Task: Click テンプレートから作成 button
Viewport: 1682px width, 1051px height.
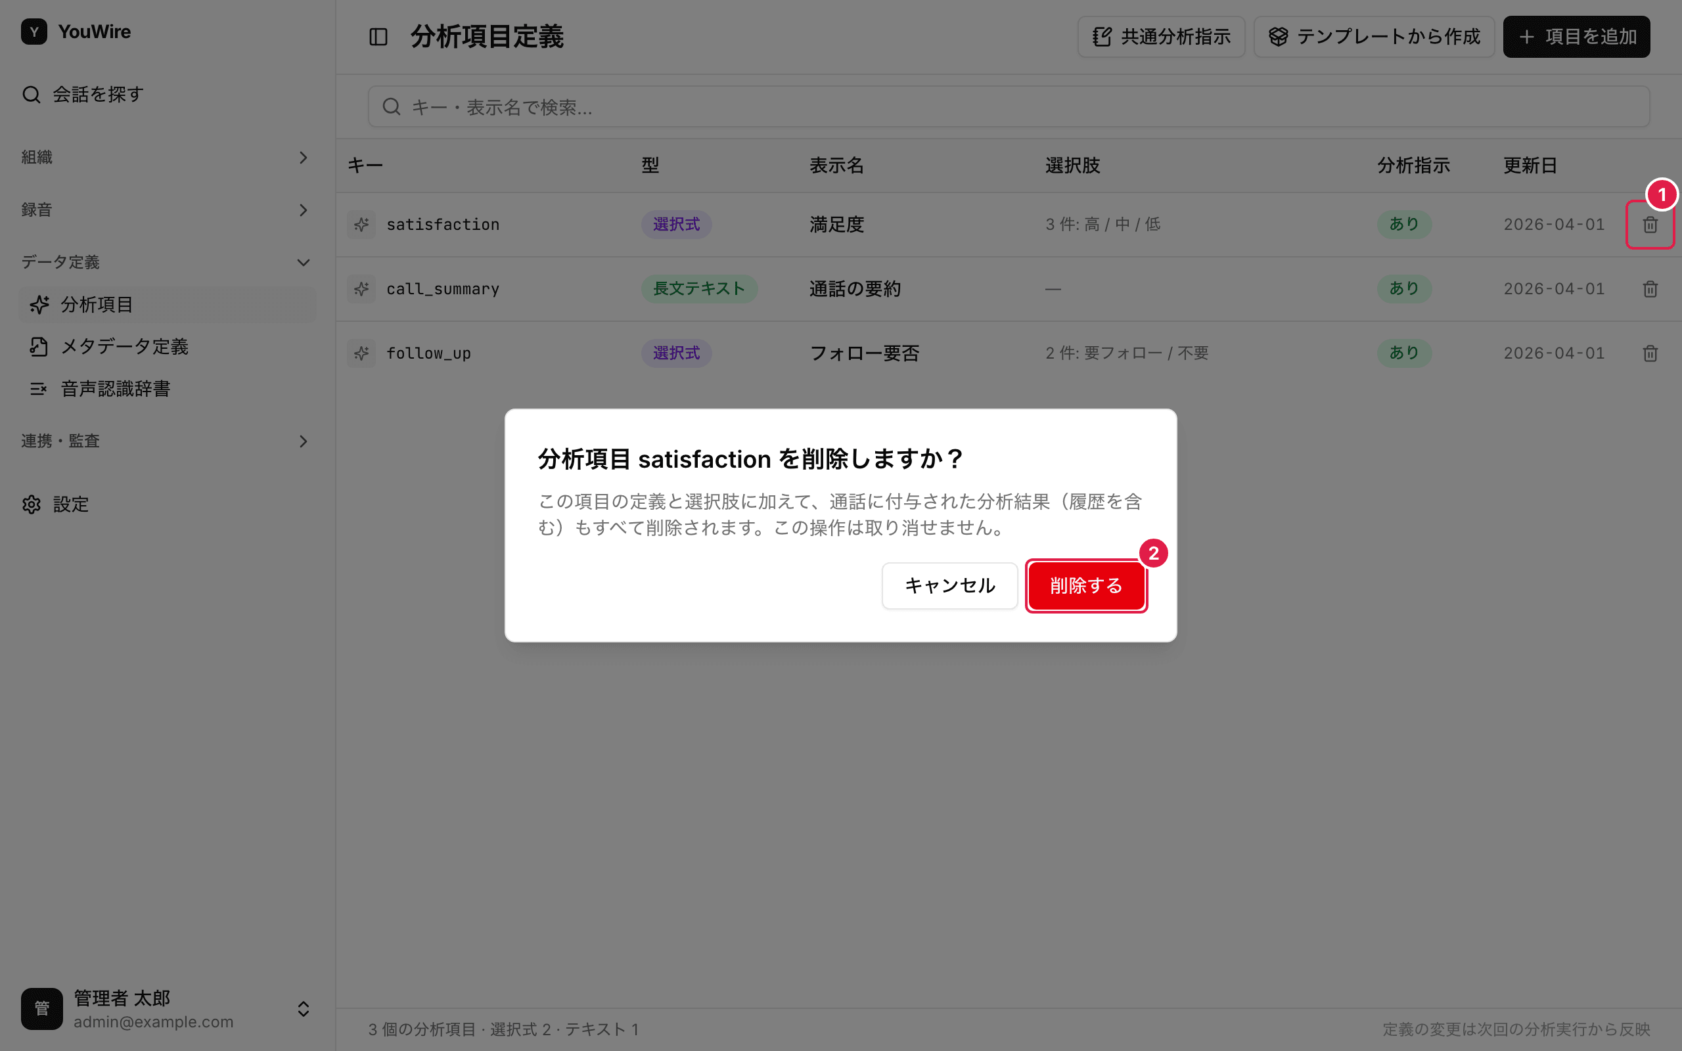Action: [1373, 37]
